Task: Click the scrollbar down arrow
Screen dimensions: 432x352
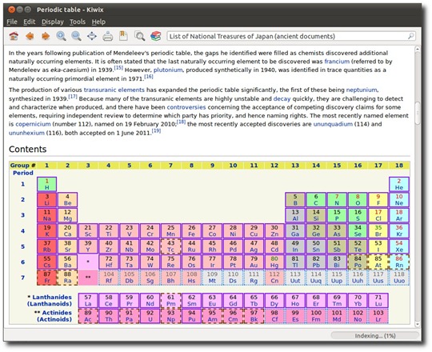Action: tap(418, 324)
